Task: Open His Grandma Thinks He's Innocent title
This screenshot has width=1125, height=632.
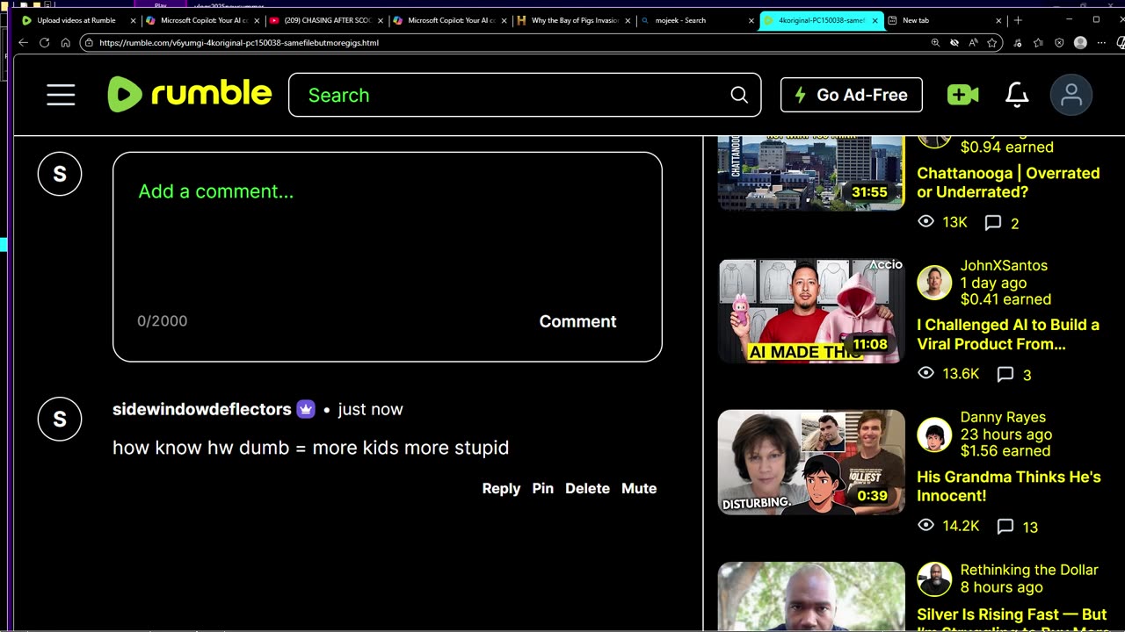Action: pos(1009,486)
